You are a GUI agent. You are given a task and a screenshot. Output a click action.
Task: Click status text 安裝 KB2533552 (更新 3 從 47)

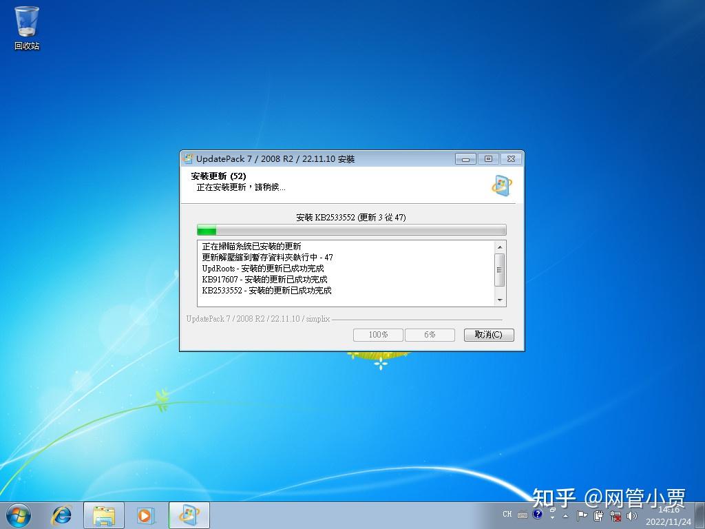tap(351, 217)
